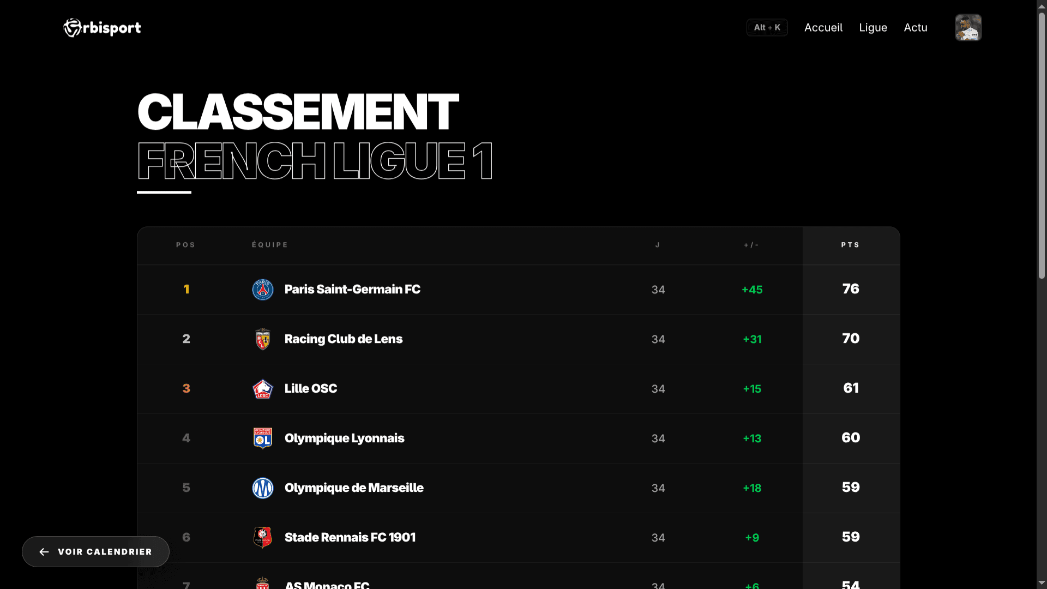Go to Accueil page
This screenshot has width=1047, height=589.
click(x=823, y=28)
